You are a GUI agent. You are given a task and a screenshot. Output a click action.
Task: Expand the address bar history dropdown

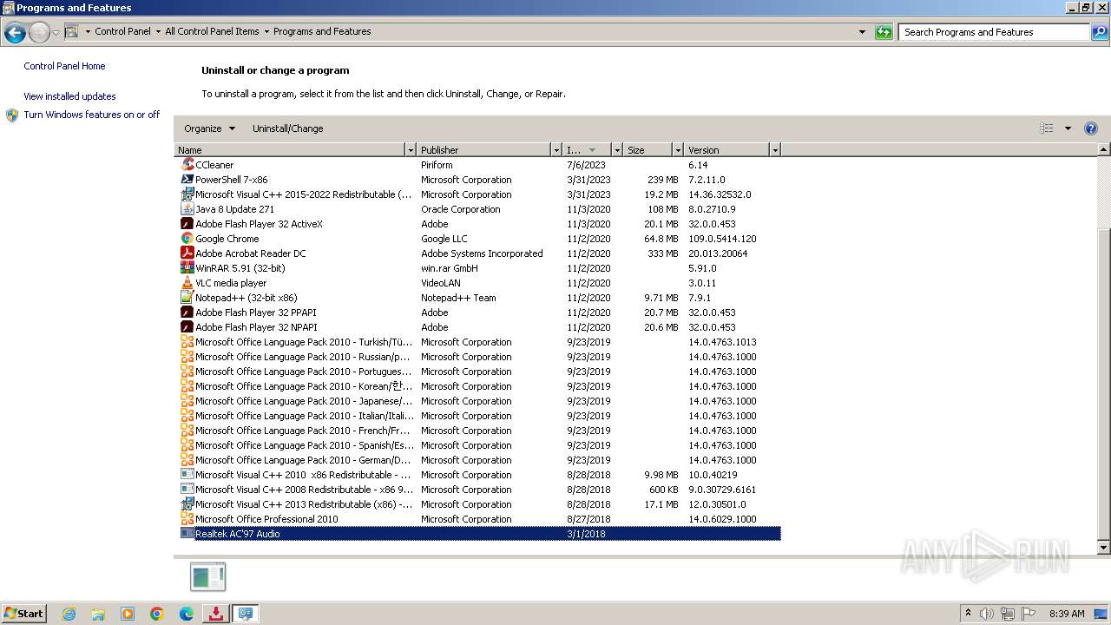click(862, 32)
